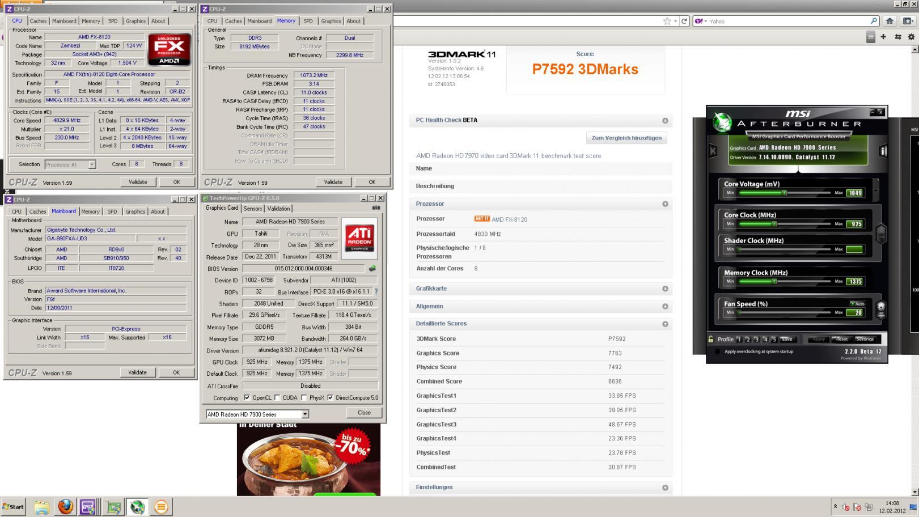Toggle the PhysX checkbox in GPU-Z

coord(304,397)
